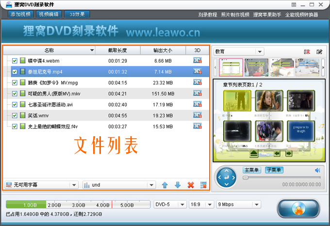Screen dimensions: 330x226
Task: Open the menu template edit icon
Action: (319, 52)
